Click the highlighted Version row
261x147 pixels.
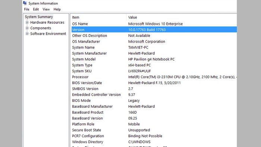pos(154,29)
